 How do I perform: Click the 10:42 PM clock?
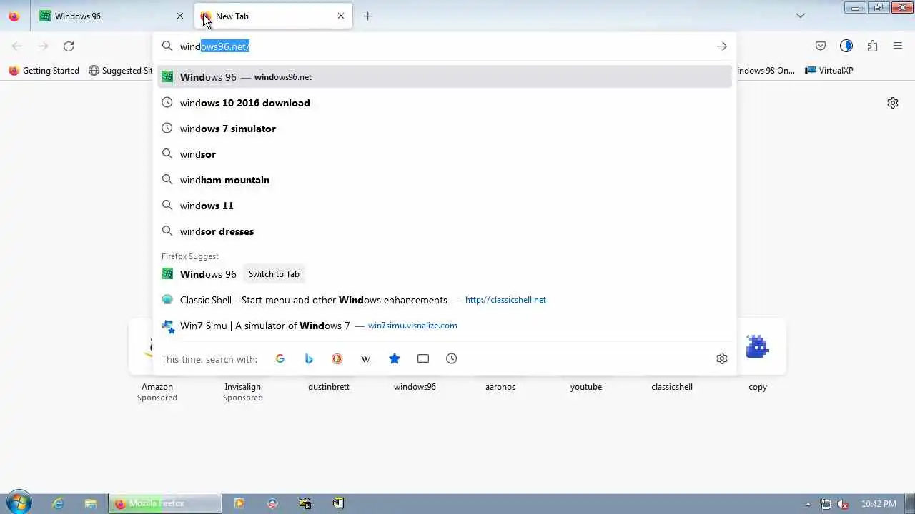click(879, 504)
